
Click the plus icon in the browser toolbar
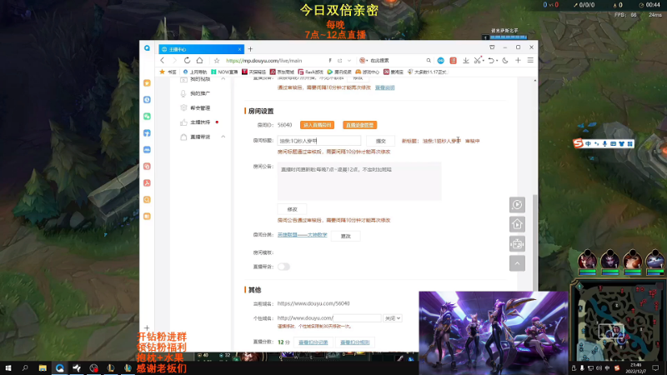click(x=518, y=60)
